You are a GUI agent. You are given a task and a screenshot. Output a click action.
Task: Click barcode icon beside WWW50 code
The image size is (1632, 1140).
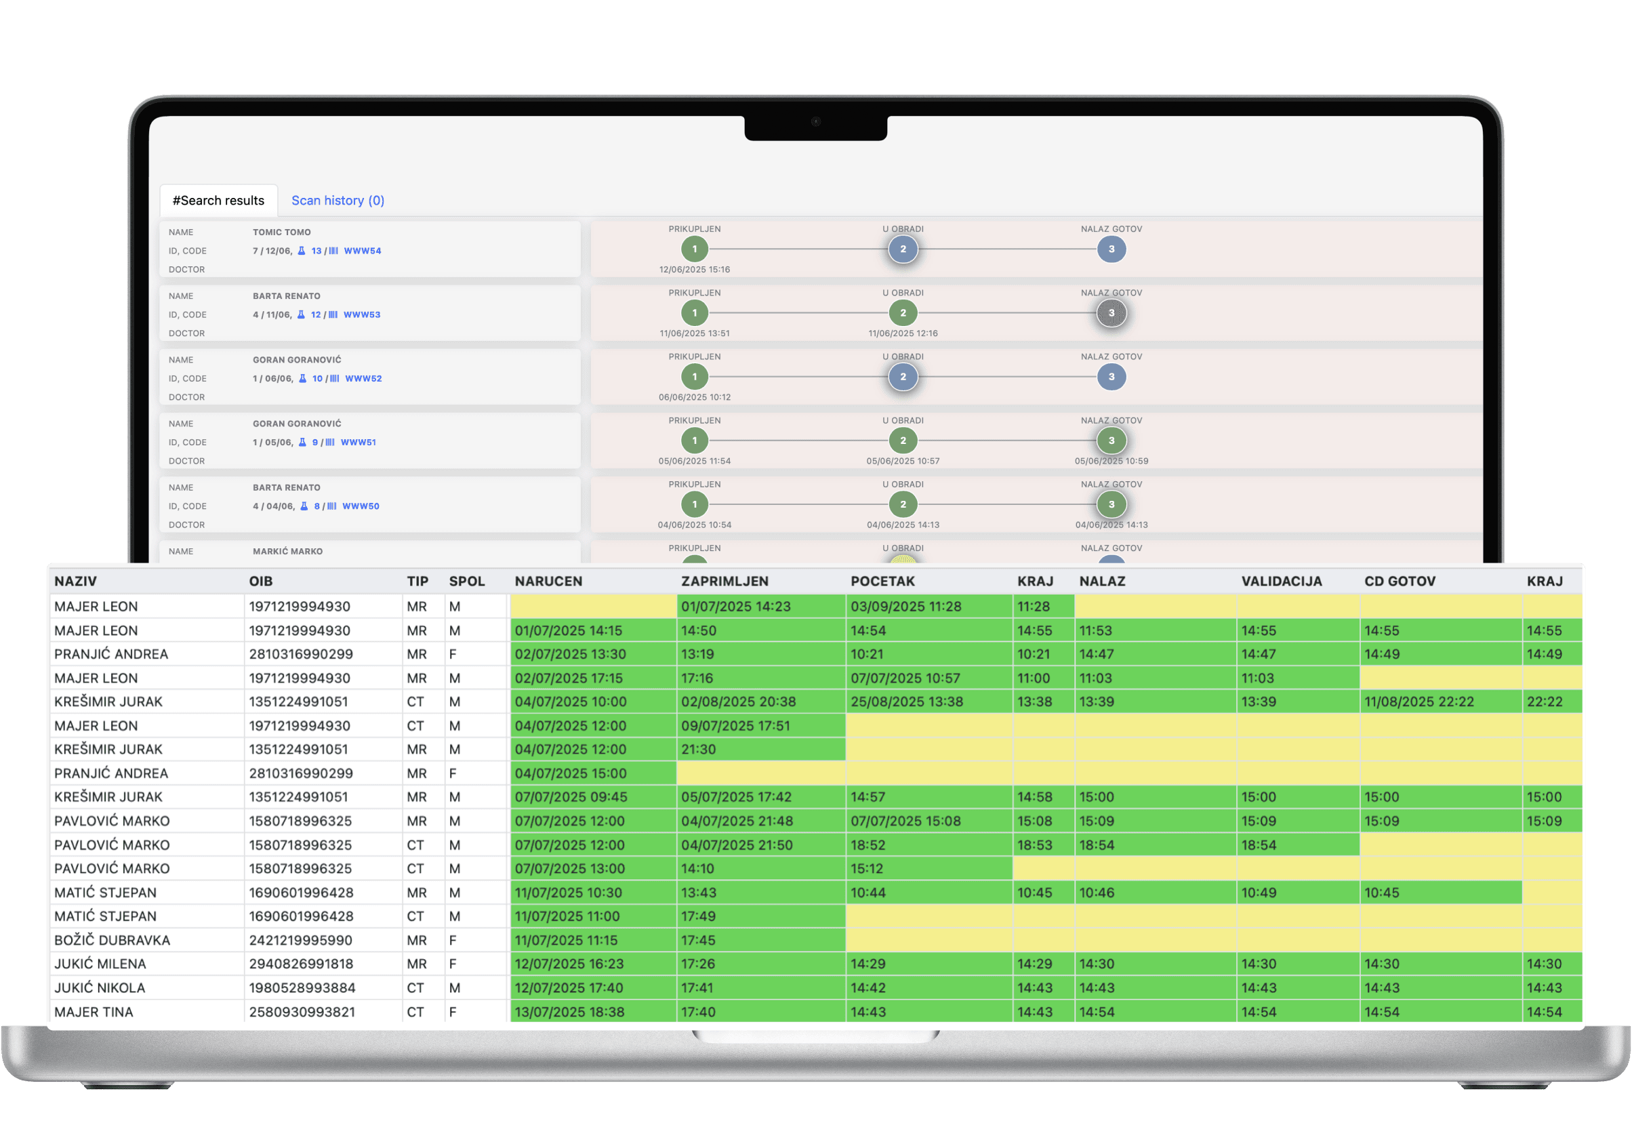tap(332, 506)
